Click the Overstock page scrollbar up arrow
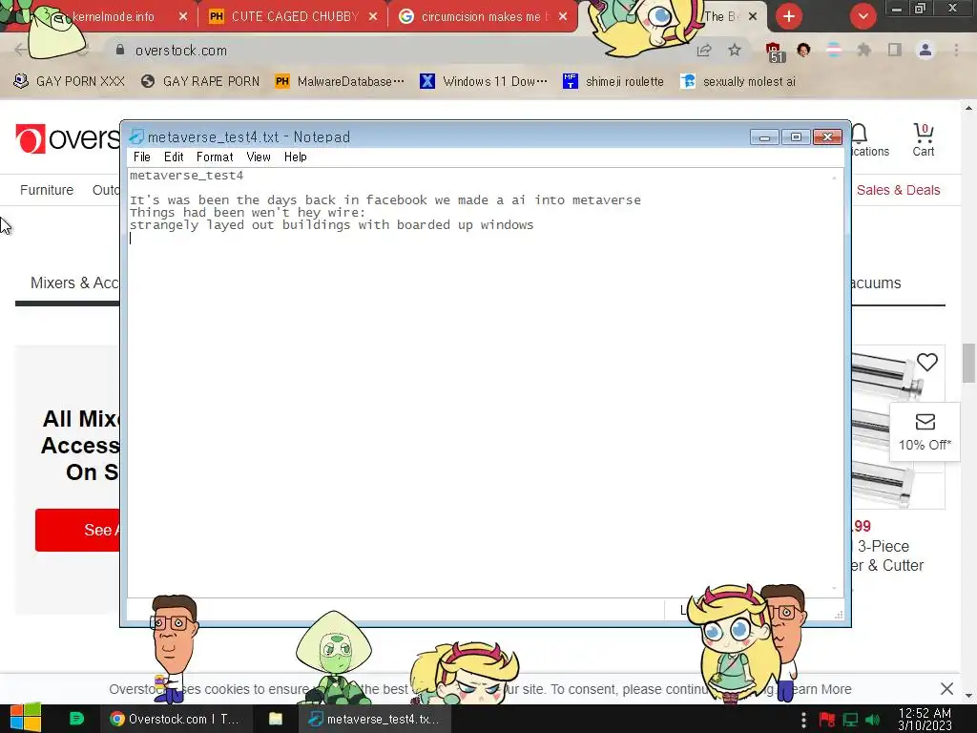 (969, 108)
